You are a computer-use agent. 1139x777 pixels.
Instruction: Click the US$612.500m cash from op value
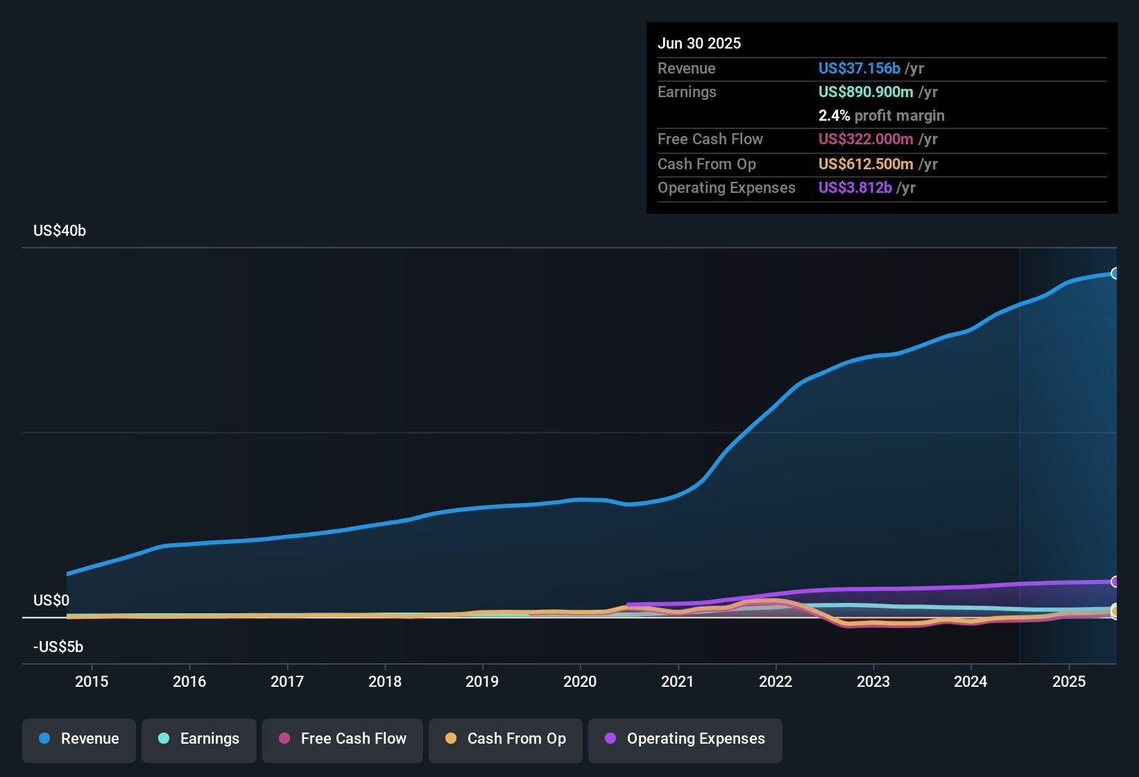[x=866, y=164]
